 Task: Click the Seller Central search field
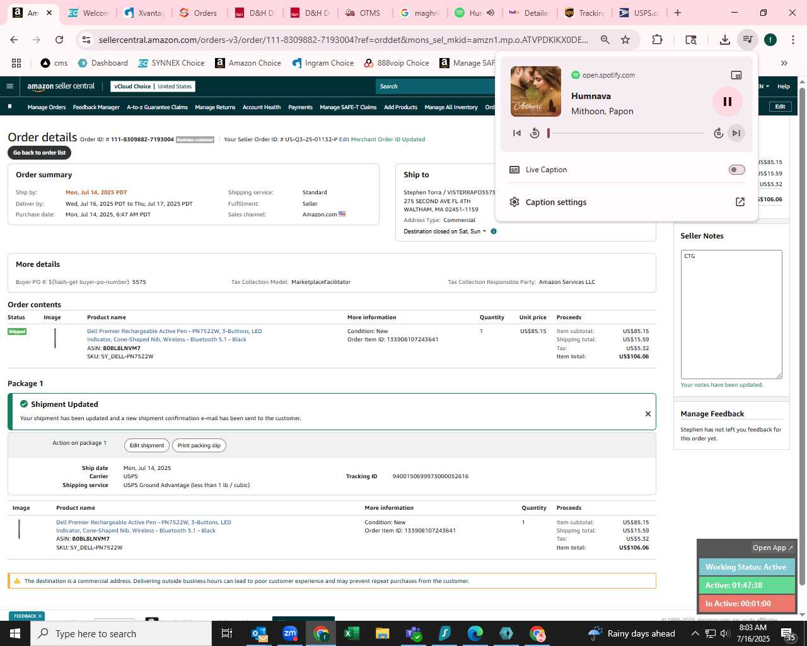435,86
